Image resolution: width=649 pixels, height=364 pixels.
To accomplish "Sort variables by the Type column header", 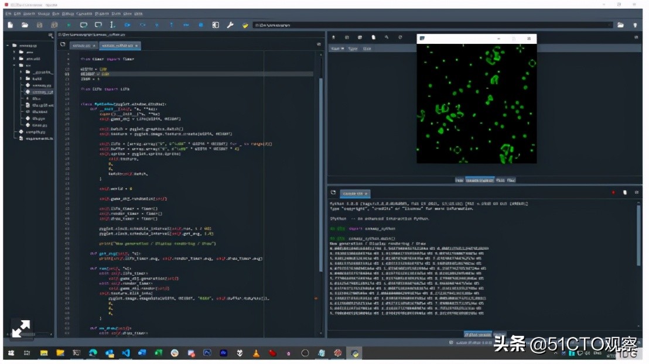I will pos(353,49).
